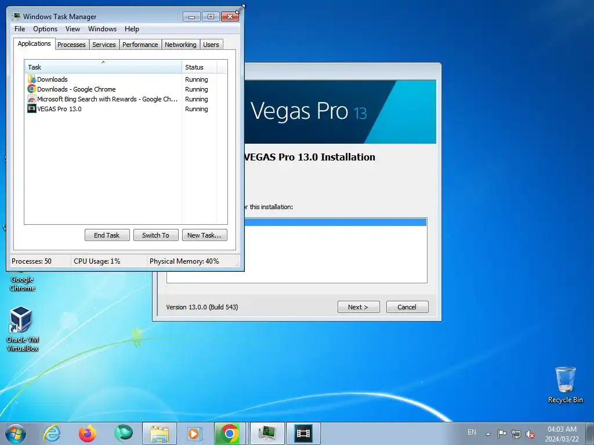The width and height of the screenshot is (594, 445).
Task: Click the Action Center flag tray icon
Action: coord(502,433)
